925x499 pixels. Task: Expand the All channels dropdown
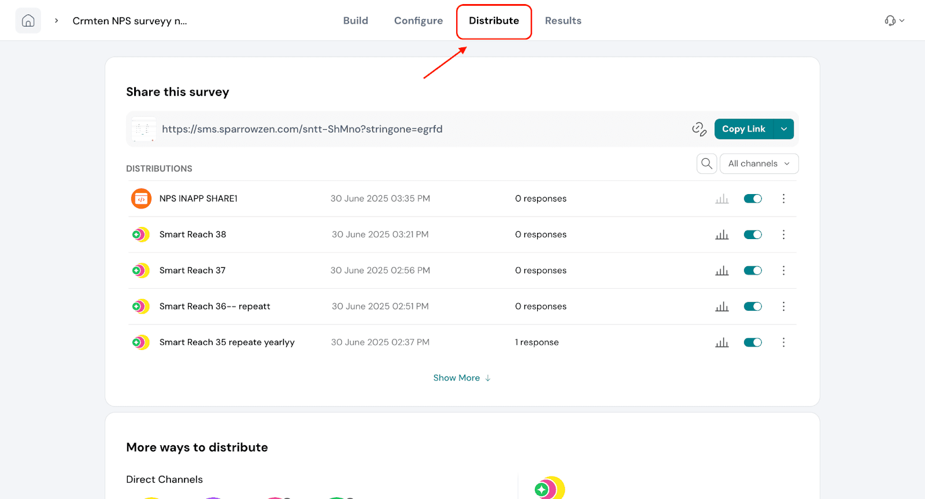(758, 163)
